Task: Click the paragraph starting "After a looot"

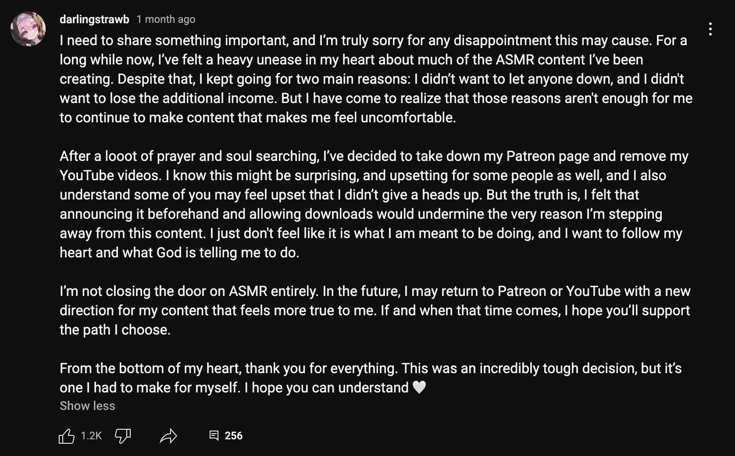Action: pyautogui.click(x=373, y=204)
